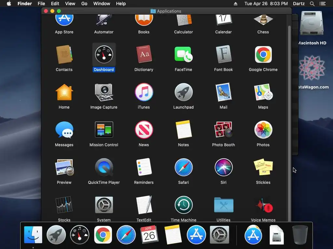The width and height of the screenshot is (333, 249).
Task: Click the date and time in menu bar
Action: 266,4
